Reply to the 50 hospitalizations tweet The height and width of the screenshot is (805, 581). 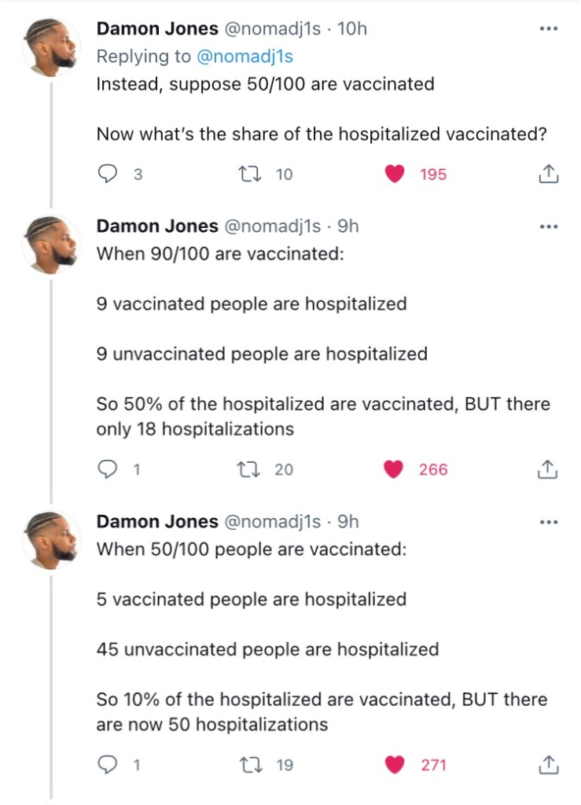pos(107,764)
